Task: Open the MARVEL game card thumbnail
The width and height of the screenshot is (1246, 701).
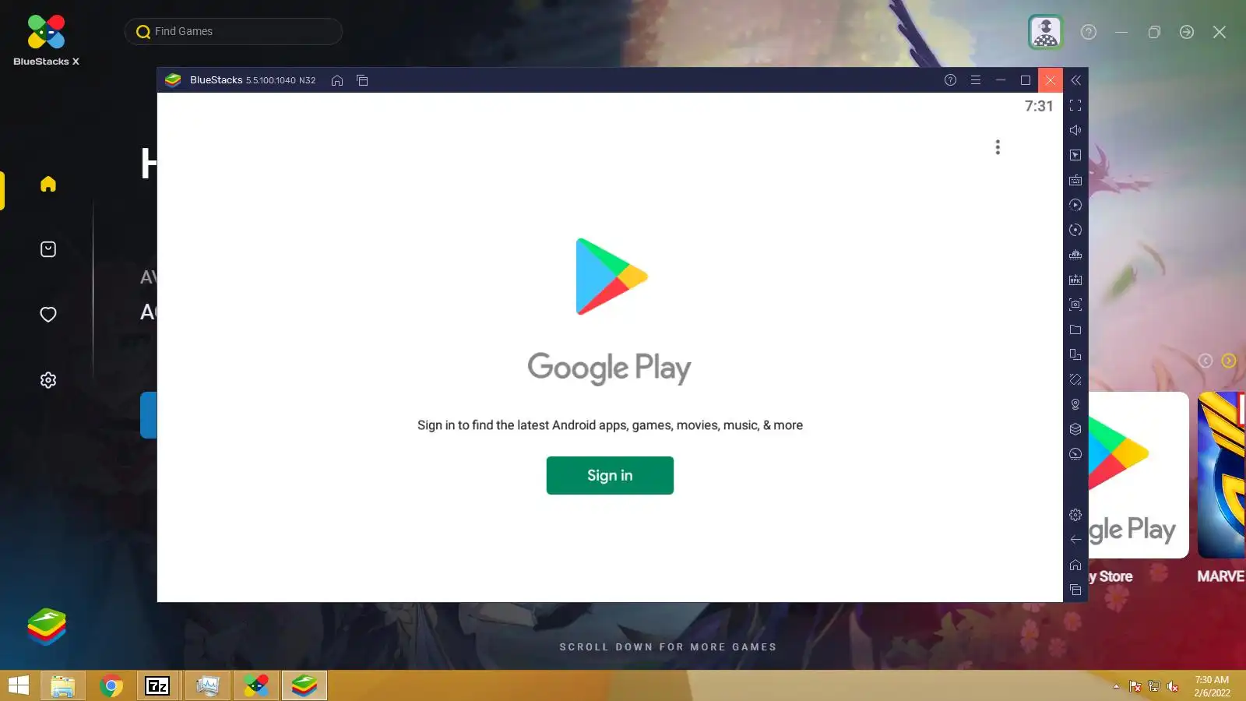Action: tap(1222, 475)
